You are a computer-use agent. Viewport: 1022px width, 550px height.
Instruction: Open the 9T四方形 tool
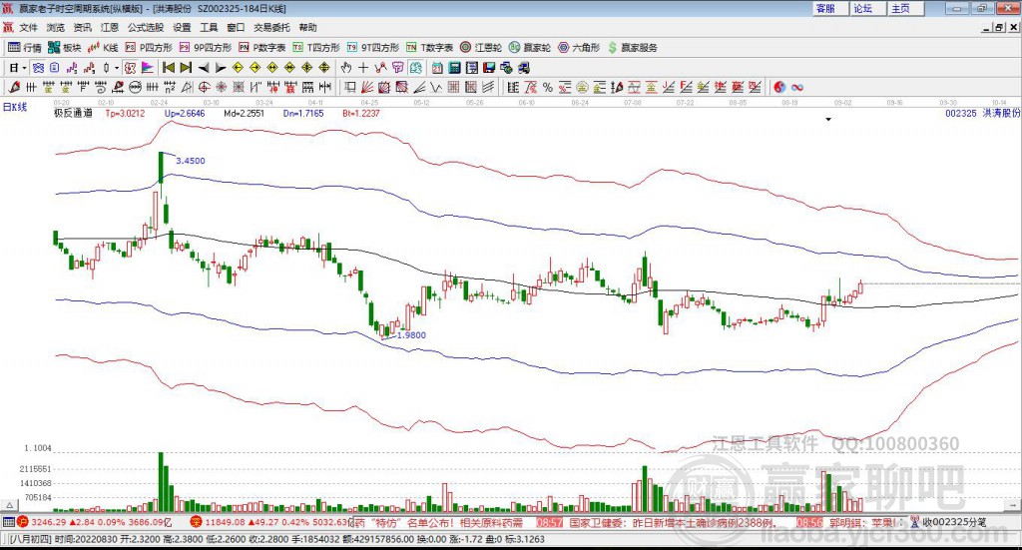pos(373,48)
